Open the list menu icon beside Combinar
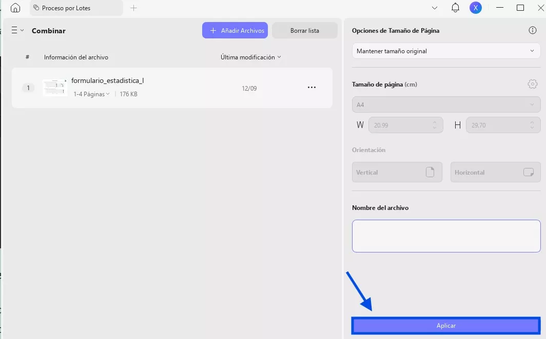 point(17,30)
